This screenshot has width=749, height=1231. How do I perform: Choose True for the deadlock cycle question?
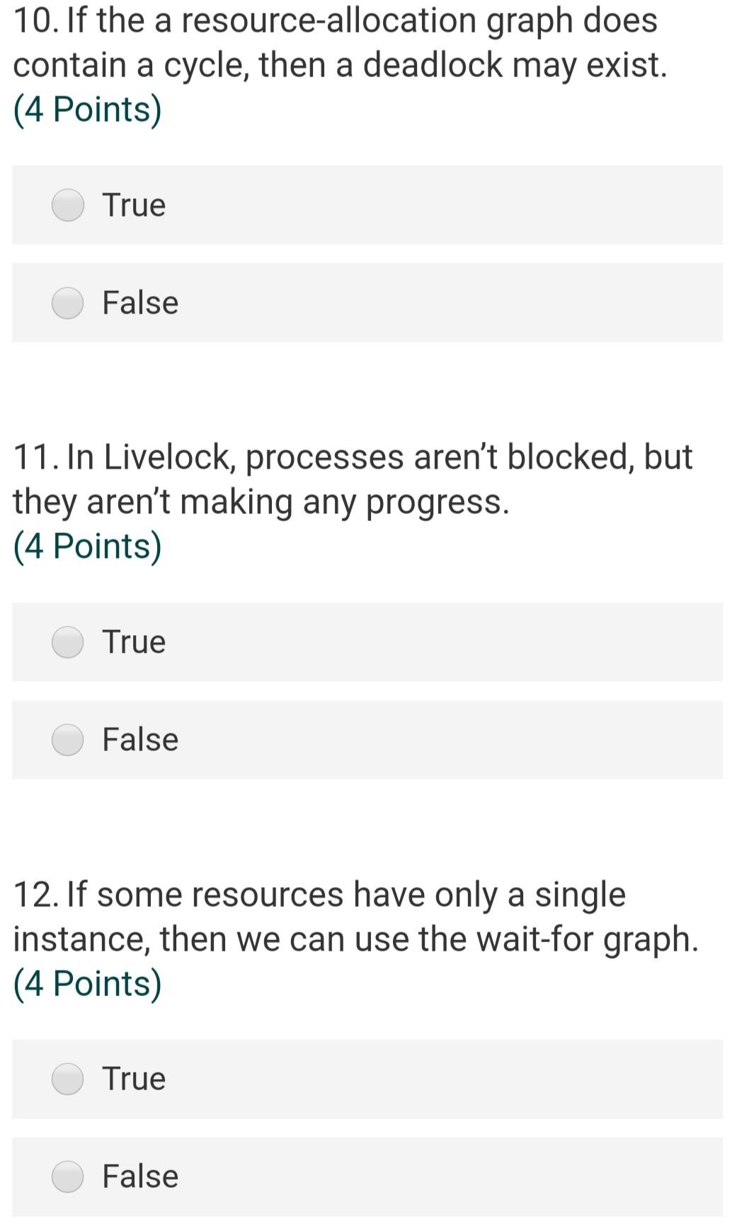point(67,205)
